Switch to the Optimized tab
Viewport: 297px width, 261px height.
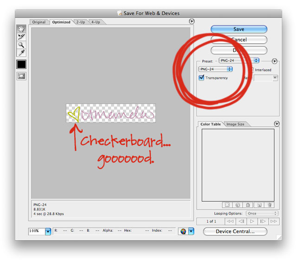(61, 22)
